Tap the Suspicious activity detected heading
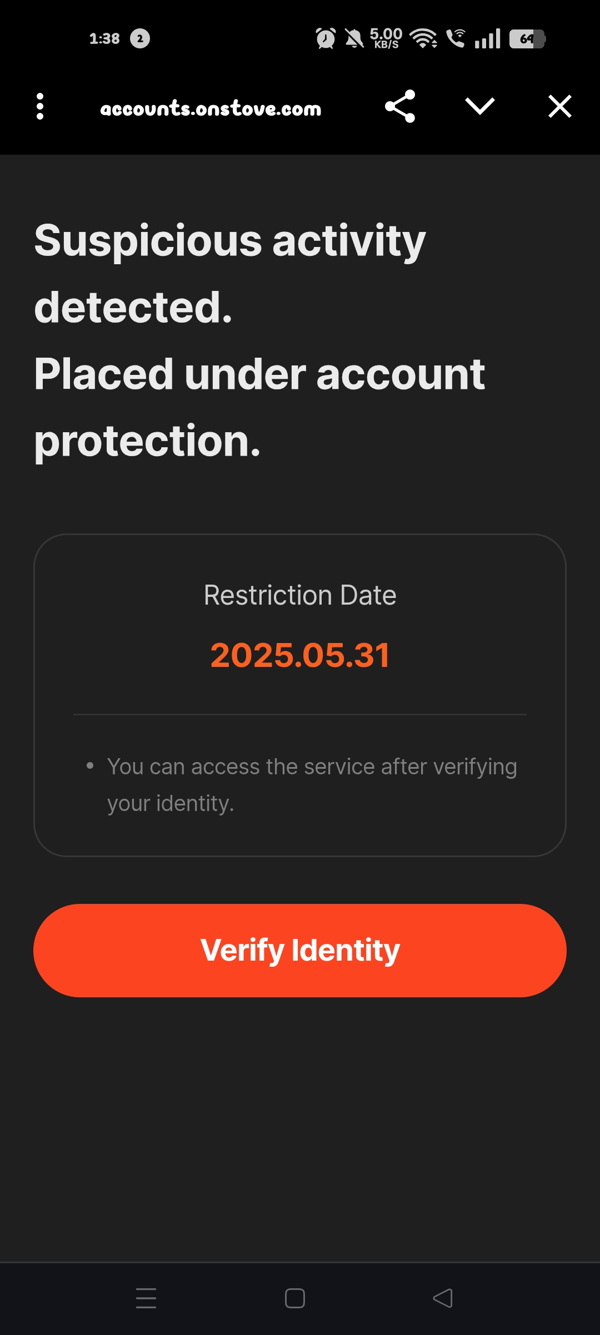This screenshot has height=1335, width=600. [x=230, y=274]
